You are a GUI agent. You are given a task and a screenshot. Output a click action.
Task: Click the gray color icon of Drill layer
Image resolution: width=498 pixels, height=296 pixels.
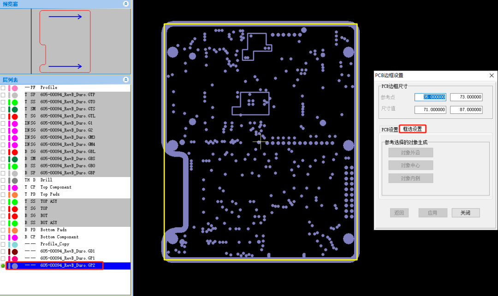[15, 180]
